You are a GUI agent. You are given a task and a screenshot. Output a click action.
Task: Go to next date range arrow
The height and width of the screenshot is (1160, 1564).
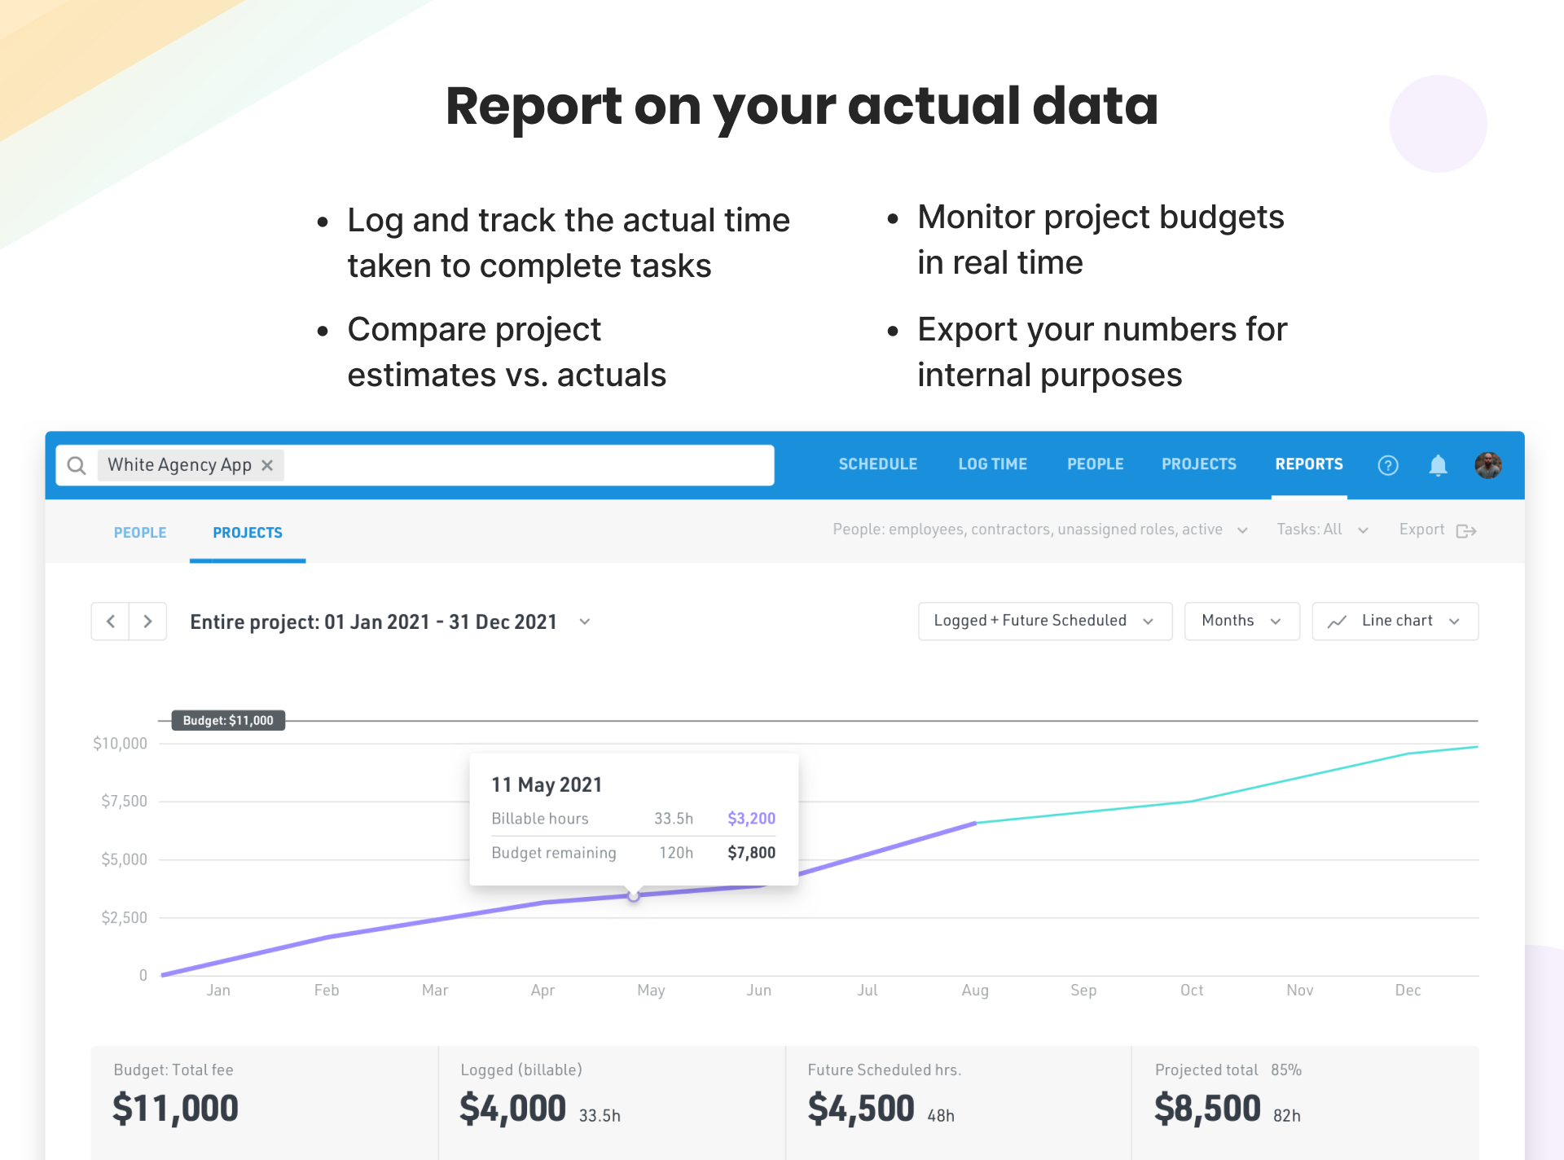(147, 622)
